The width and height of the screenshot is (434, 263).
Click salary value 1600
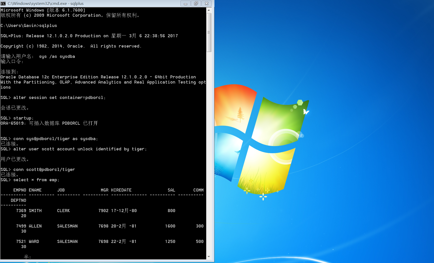170,226
